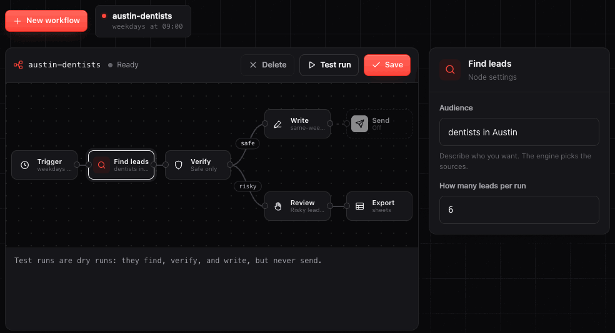Viewport: 615px width, 333px height.
Task: Click the Verify node shield icon
Action: [179, 165]
